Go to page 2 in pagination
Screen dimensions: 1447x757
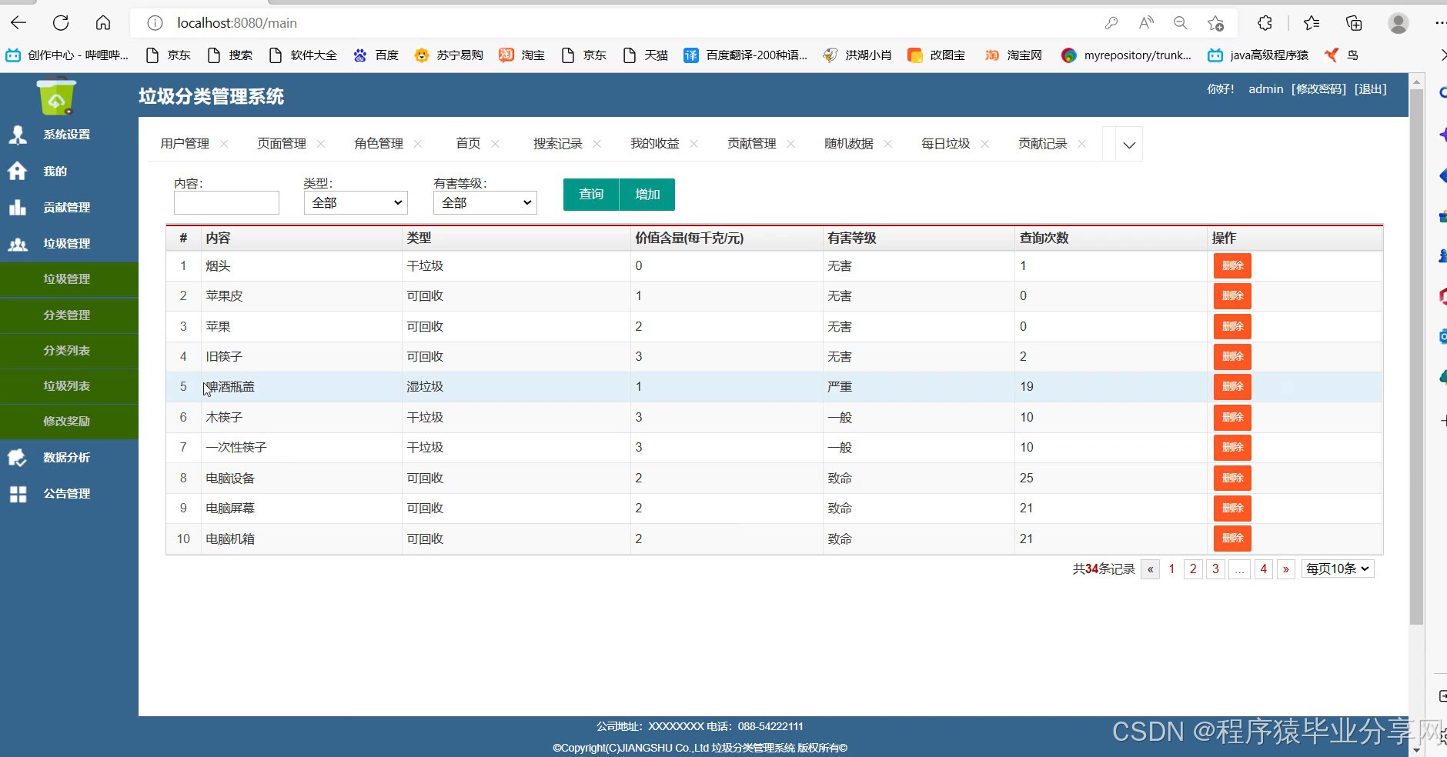[x=1193, y=569]
